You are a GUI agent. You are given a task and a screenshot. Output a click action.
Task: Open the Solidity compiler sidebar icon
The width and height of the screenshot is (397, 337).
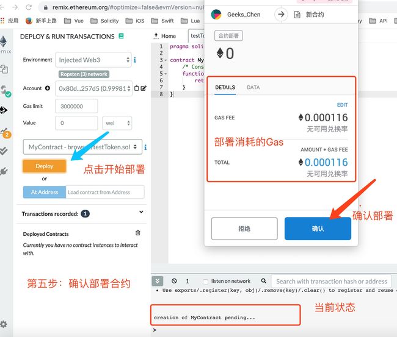(x=4, y=91)
